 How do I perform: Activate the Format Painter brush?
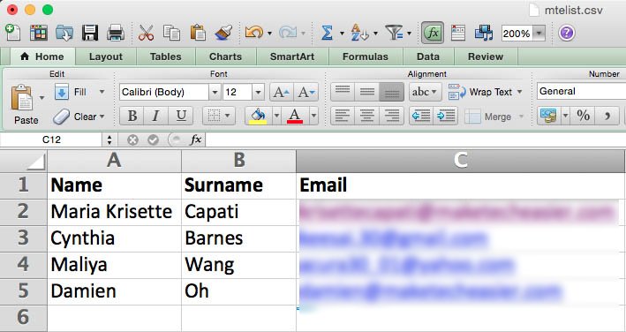[x=223, y=33]
